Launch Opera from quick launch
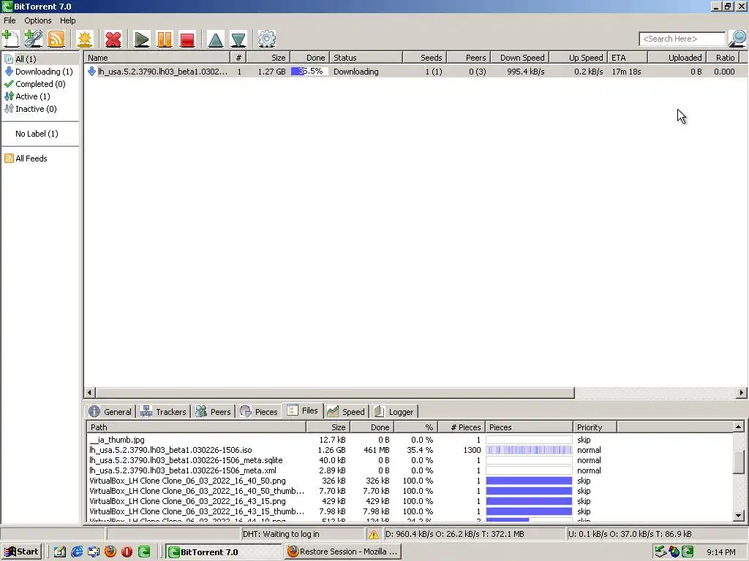The height and width of the screenshot is (561, 749). [x=127, y=552]
